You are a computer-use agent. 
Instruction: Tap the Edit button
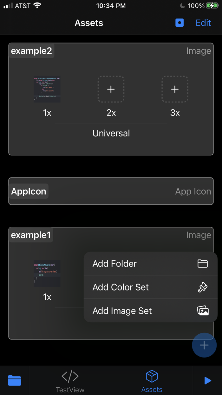point(203,23)
